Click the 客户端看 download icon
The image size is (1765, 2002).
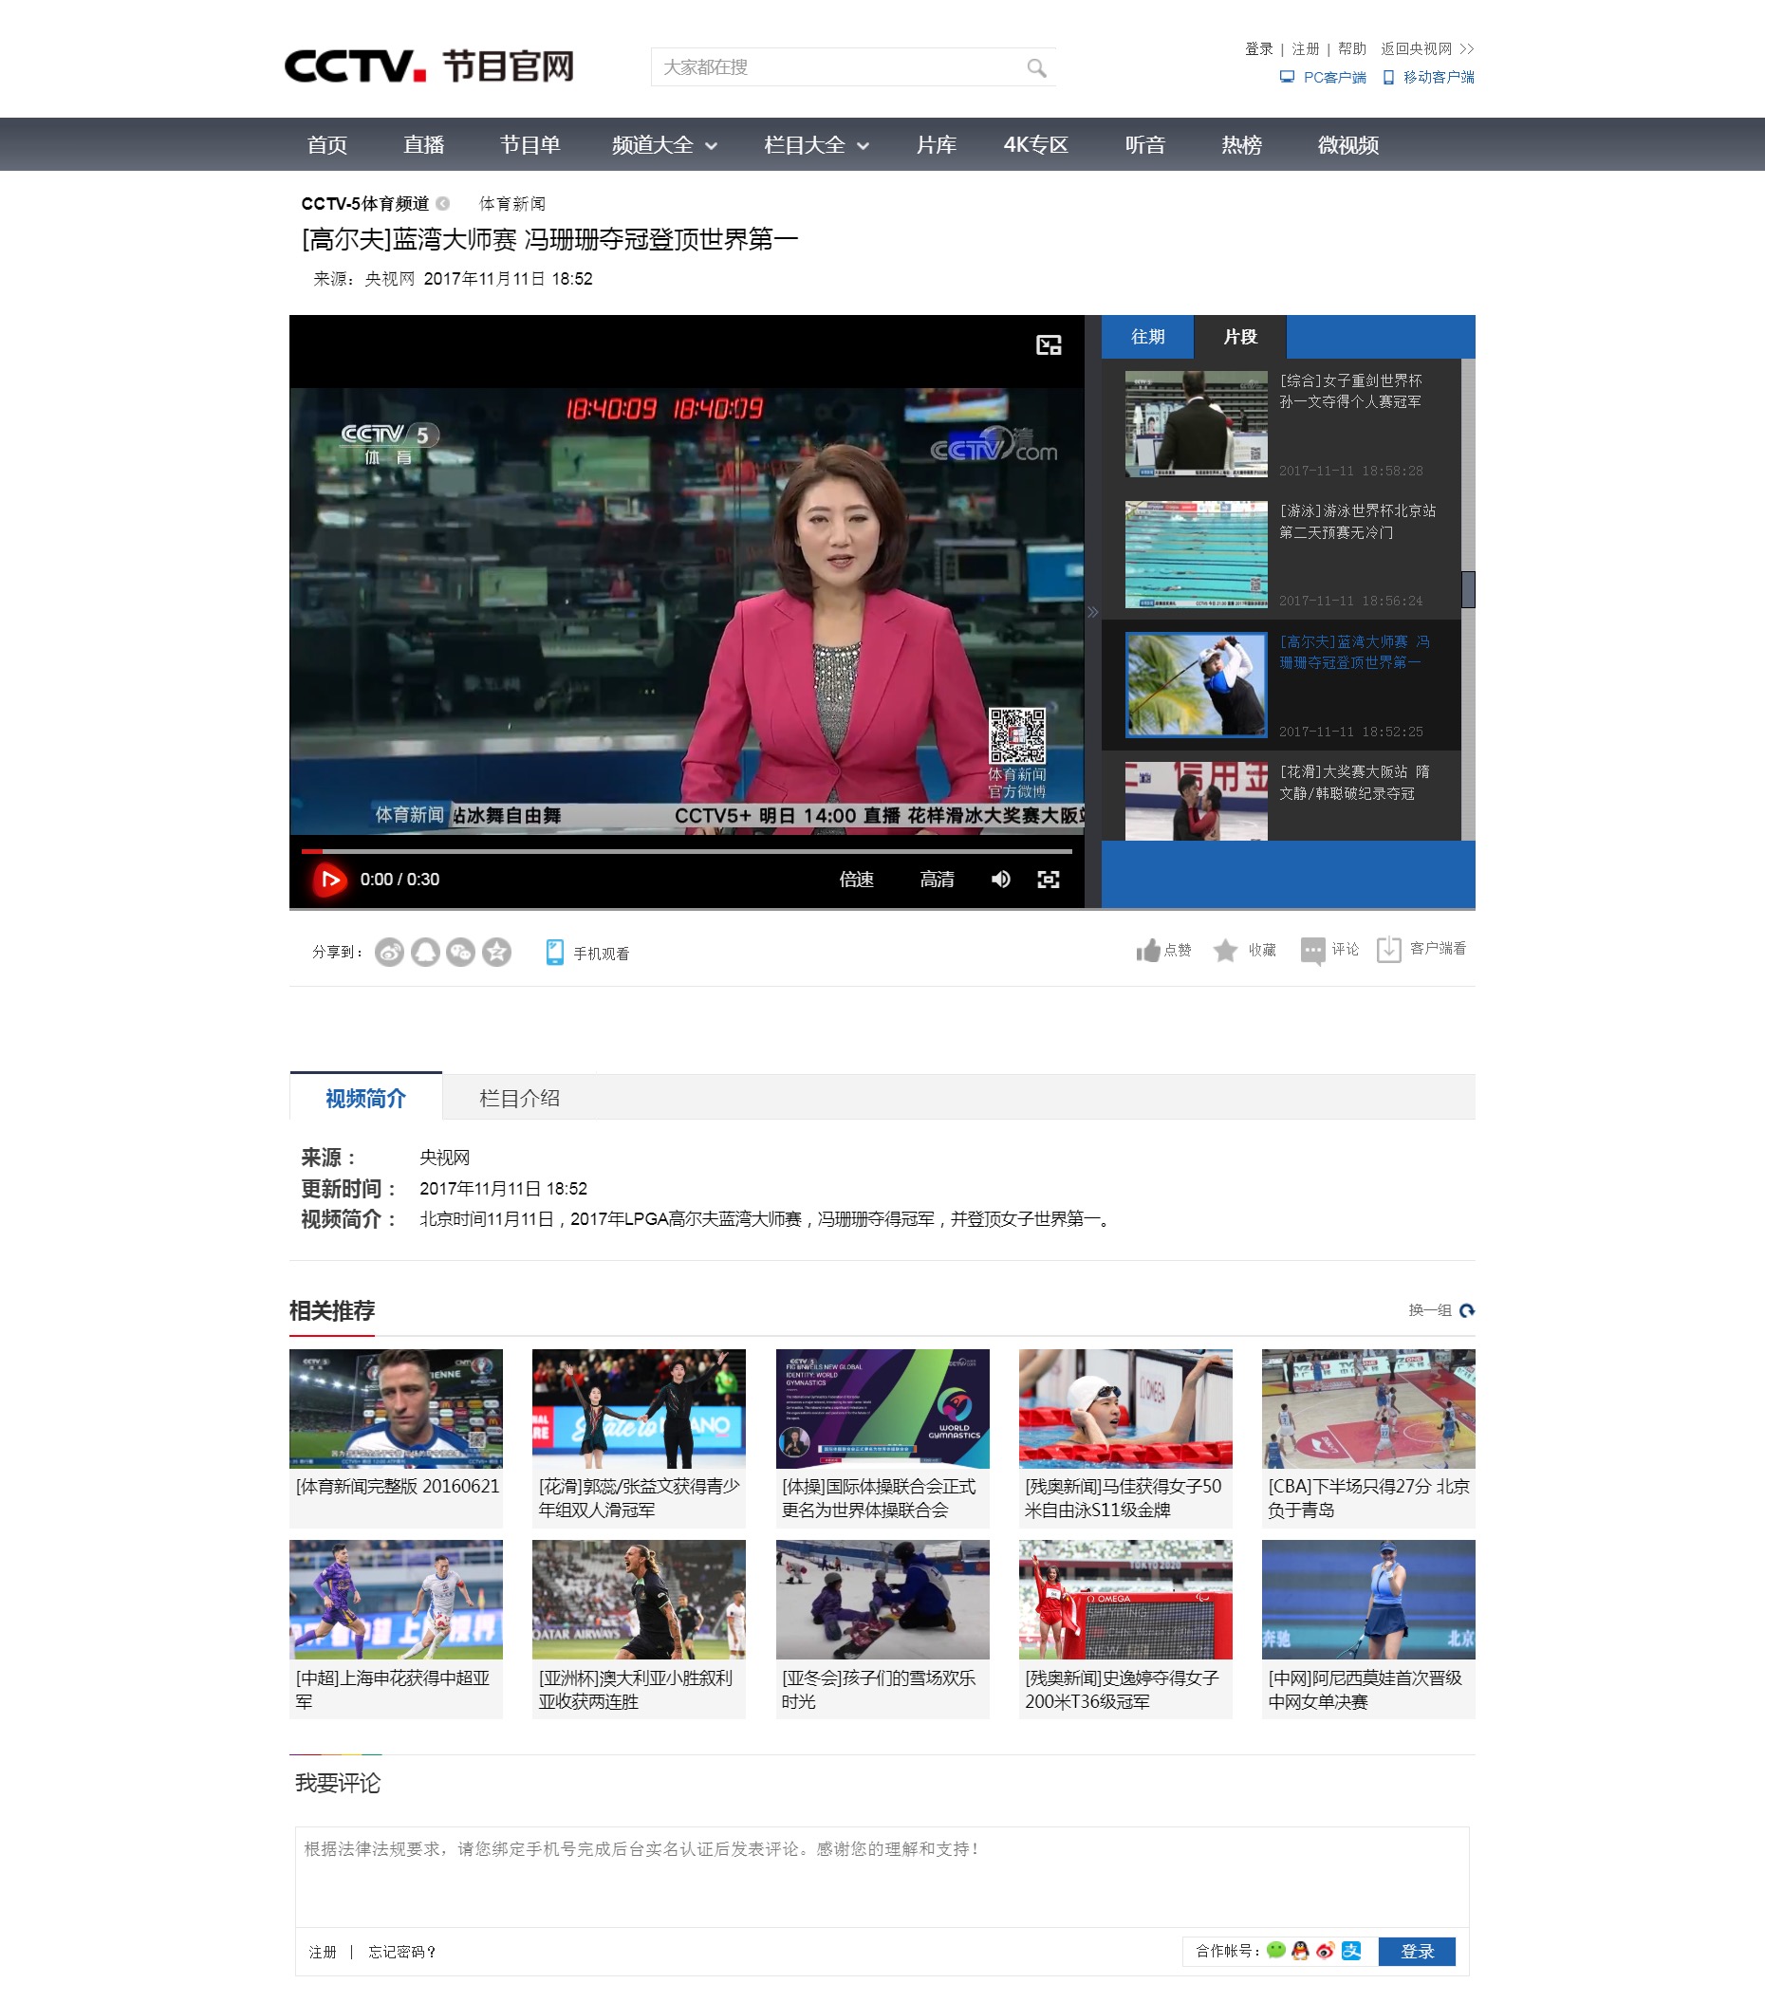tap(1389, 949)
